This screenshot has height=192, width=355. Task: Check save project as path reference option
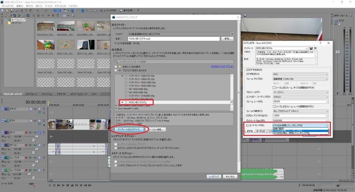point(116,165)
